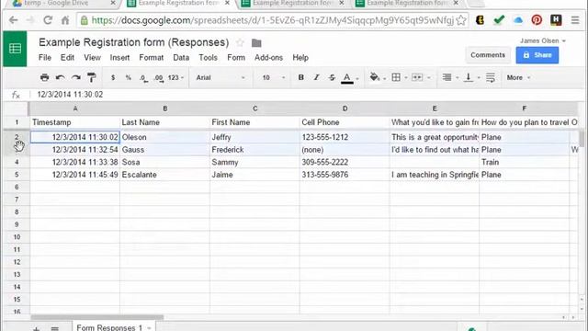Click the move-to-folder icon
Viewport: 588px width, 331px height.
(x=256, y=43)
